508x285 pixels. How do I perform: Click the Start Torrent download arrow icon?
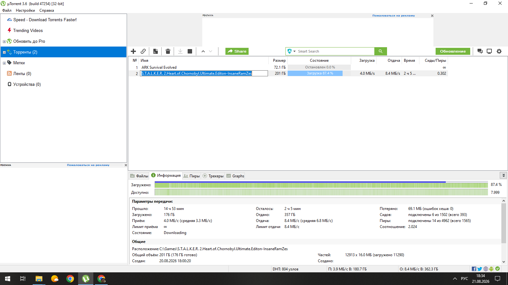[x=180, y=51]
